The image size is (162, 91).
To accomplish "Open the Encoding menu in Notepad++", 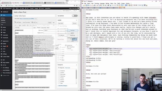I will coord(97,3).
